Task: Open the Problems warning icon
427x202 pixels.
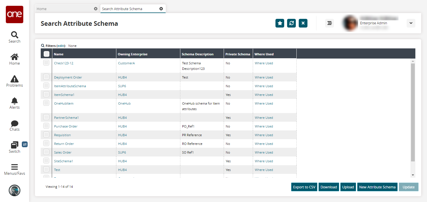Action: click(14, 79)
